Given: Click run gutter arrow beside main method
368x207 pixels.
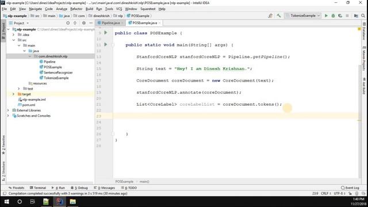Looking at the screenshot, I should (106, 44).
